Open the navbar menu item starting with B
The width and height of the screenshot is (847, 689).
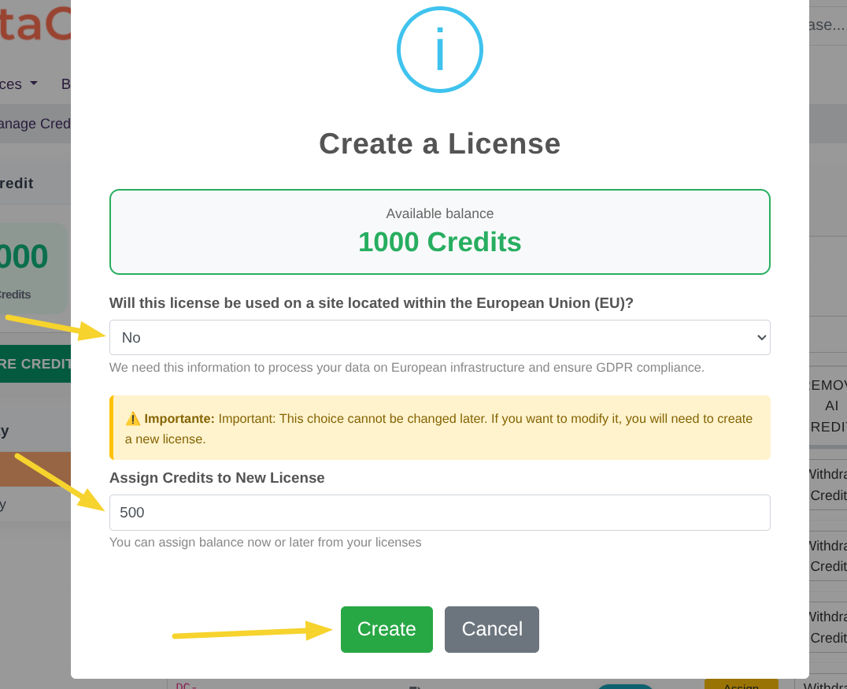pos(67,83)
